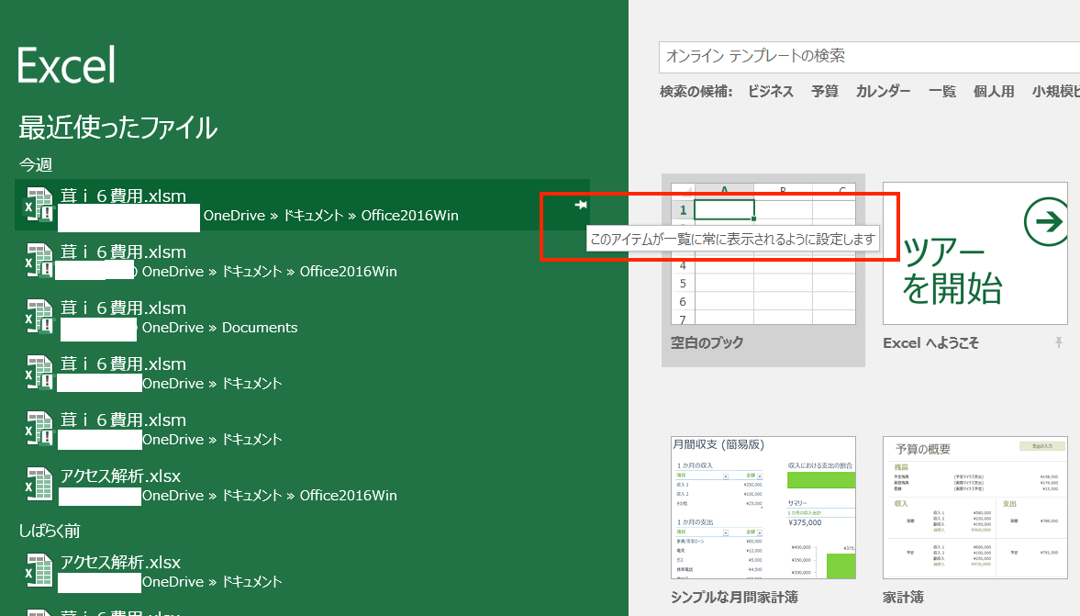Click the arrow icon on the tour template
The height and width of the screenshot is (616, 1080).
tap(1046, 222)
